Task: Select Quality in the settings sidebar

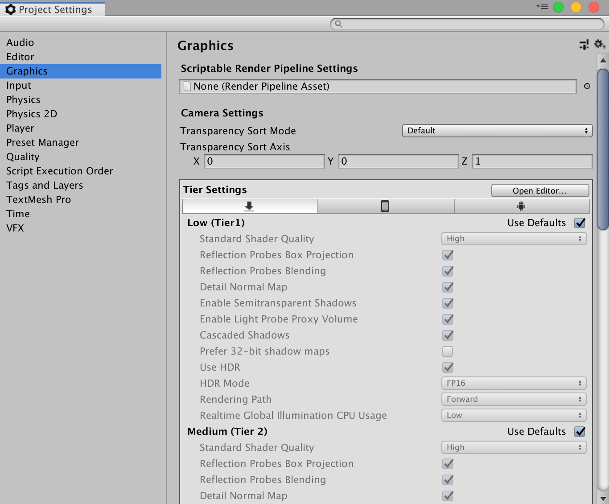Action: click(23, 157)
